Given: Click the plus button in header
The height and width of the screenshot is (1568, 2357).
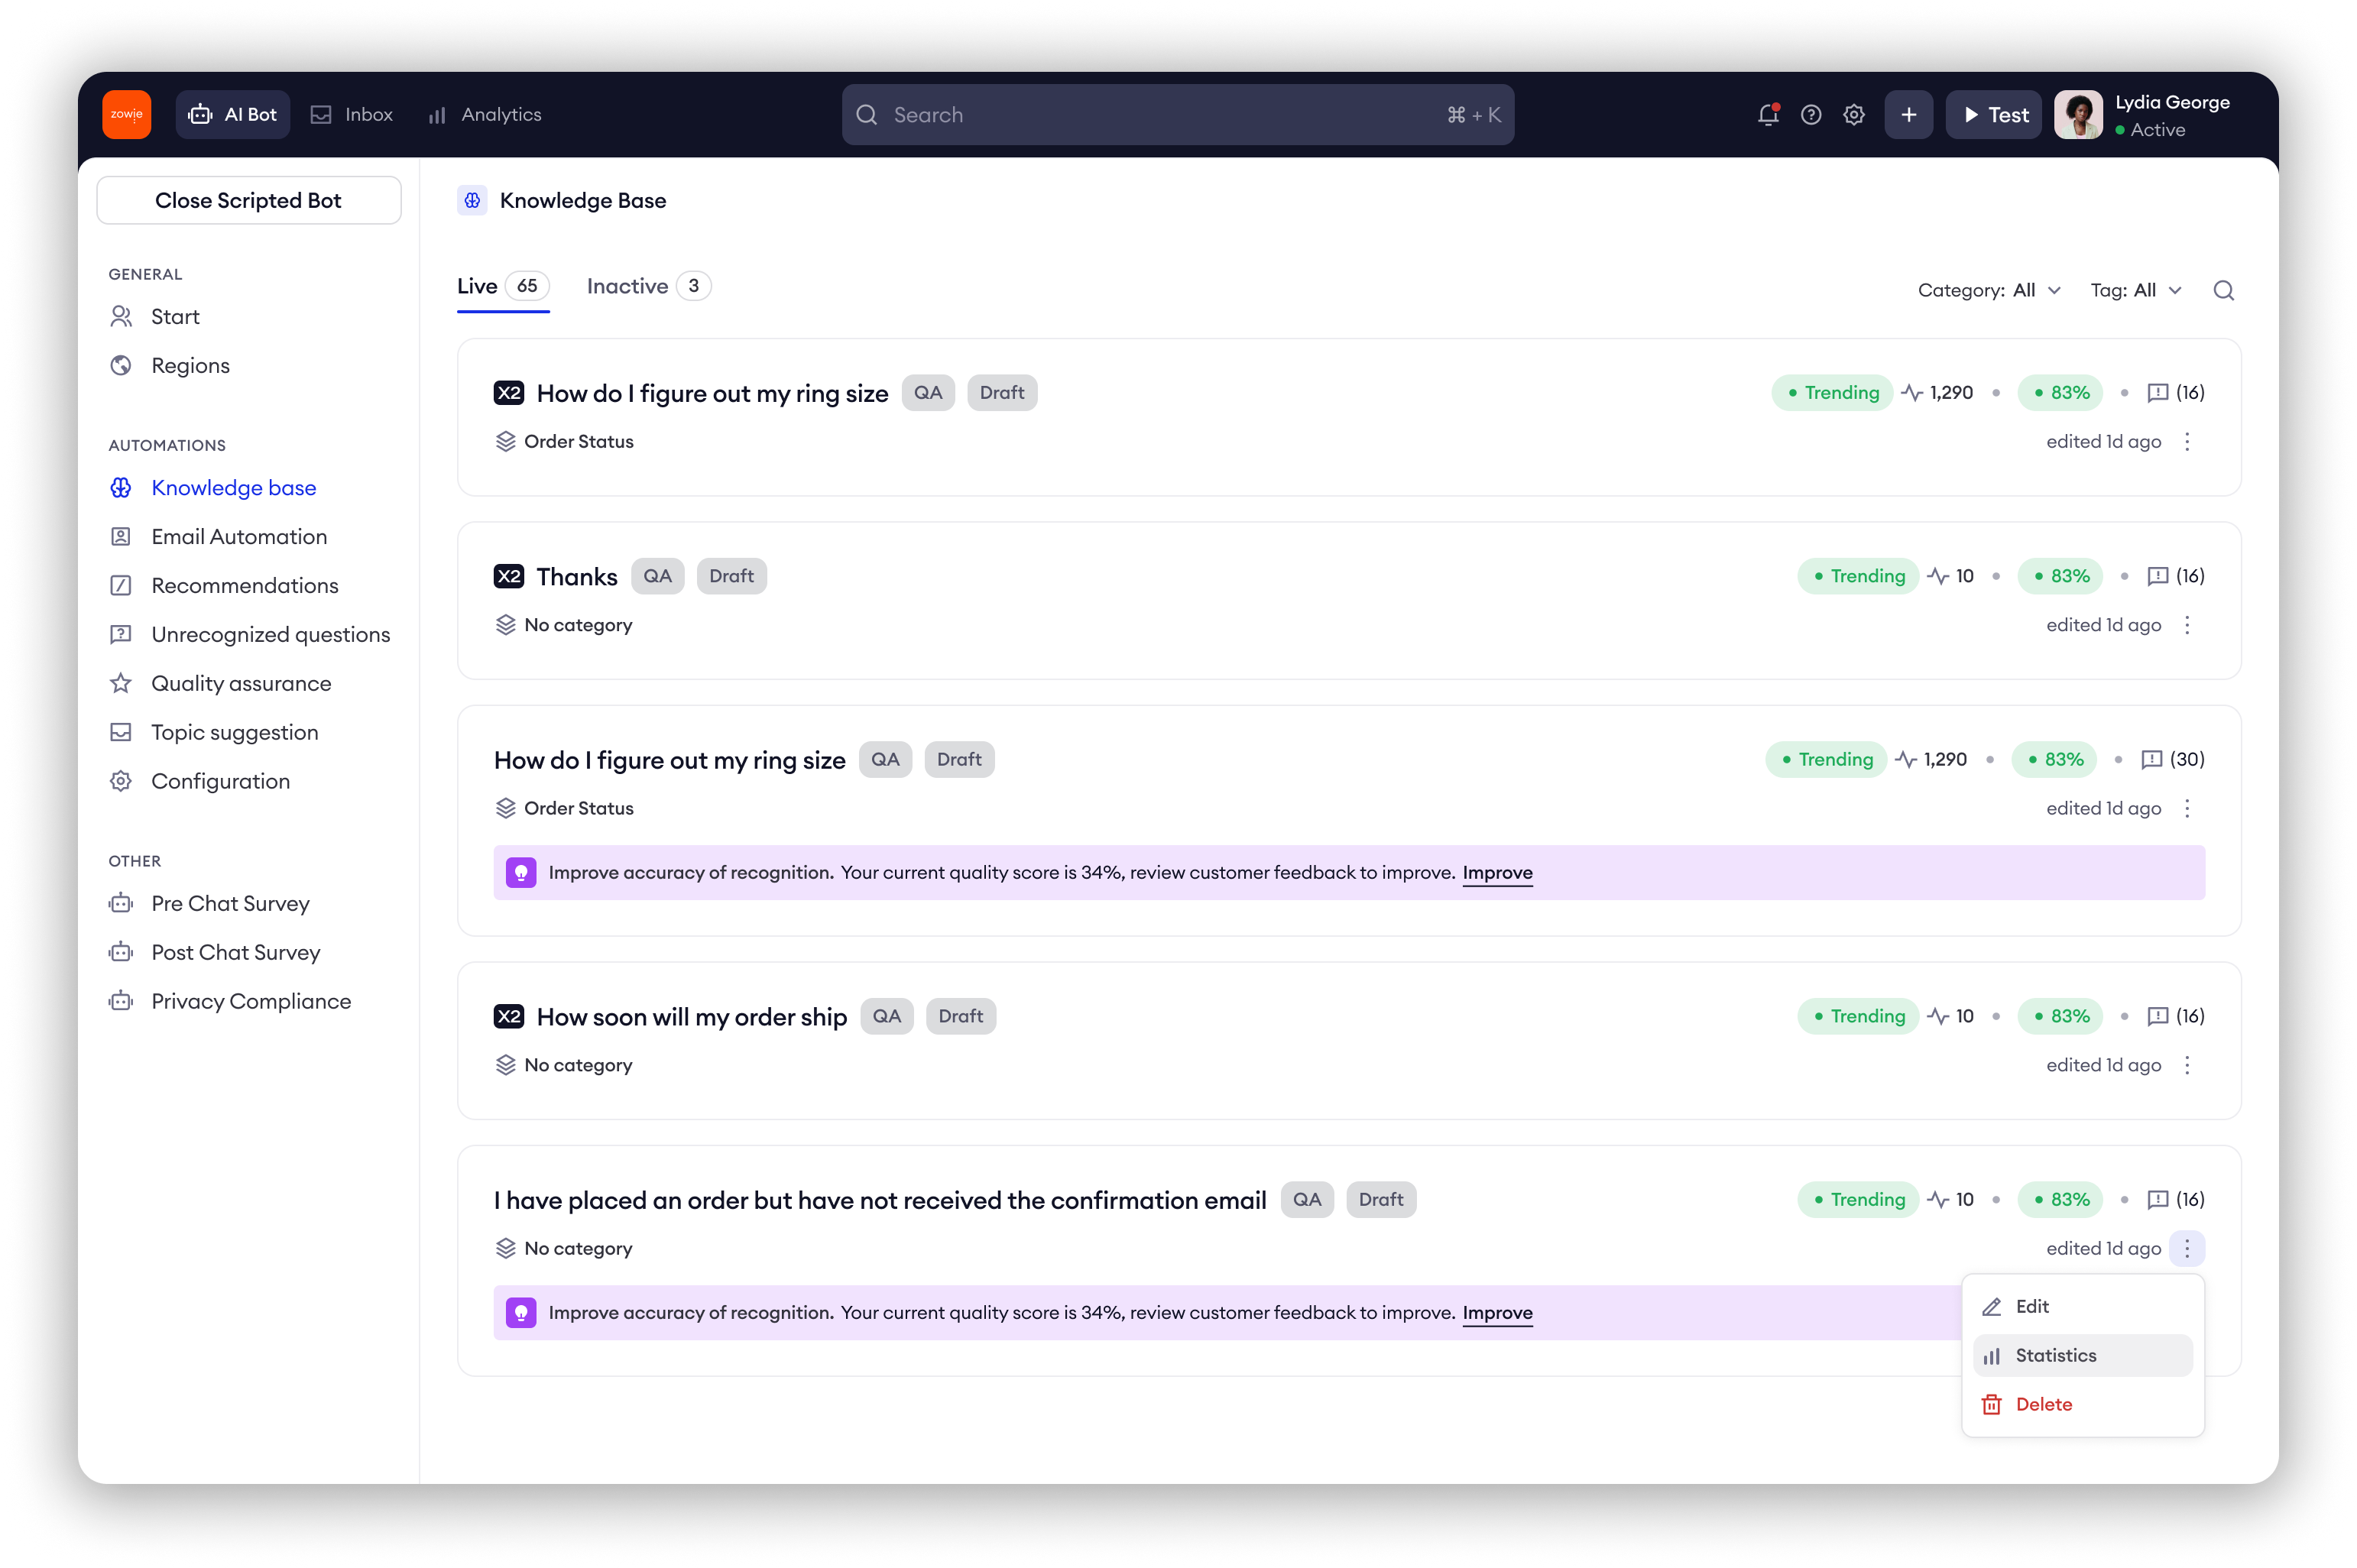Looking at the screenshot, I should (x=1908, y=115).
